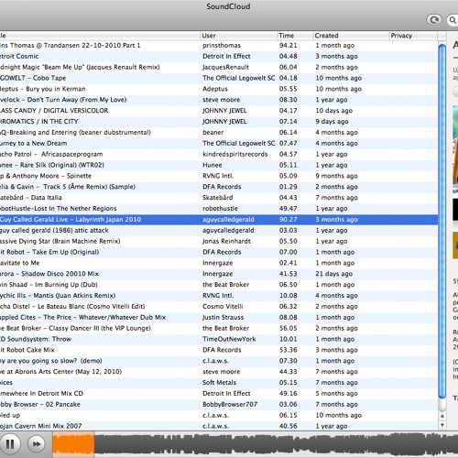This screenshot has height=458, width=458.
Task: Select Bobby Browser - 02 Pancake track
Action: (x=219, y=404)
